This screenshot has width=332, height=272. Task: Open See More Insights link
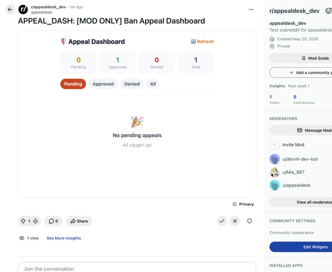(x=64, y=238)
